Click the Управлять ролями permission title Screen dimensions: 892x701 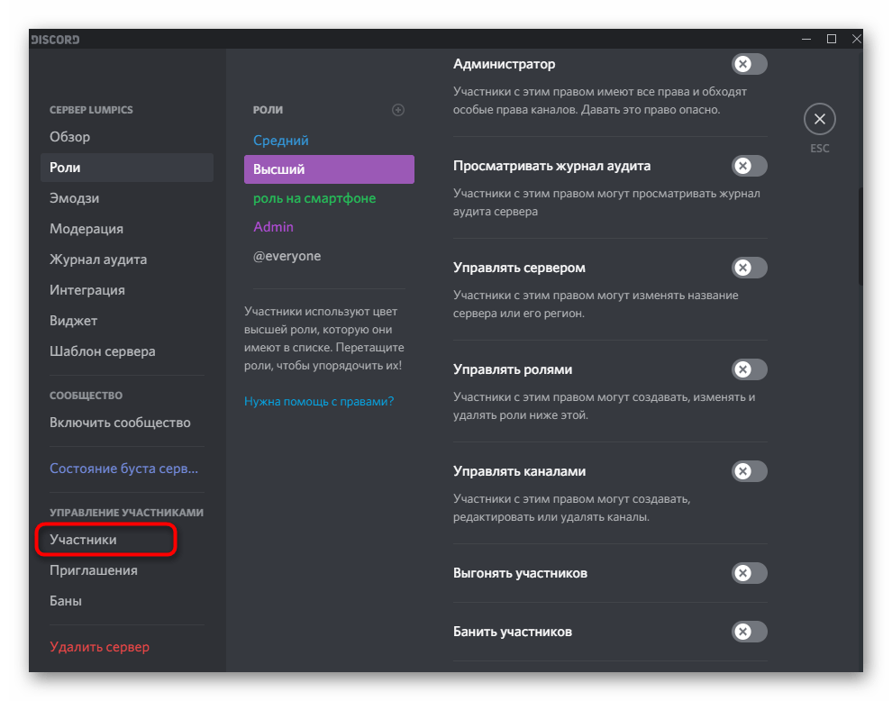point(513,369)
